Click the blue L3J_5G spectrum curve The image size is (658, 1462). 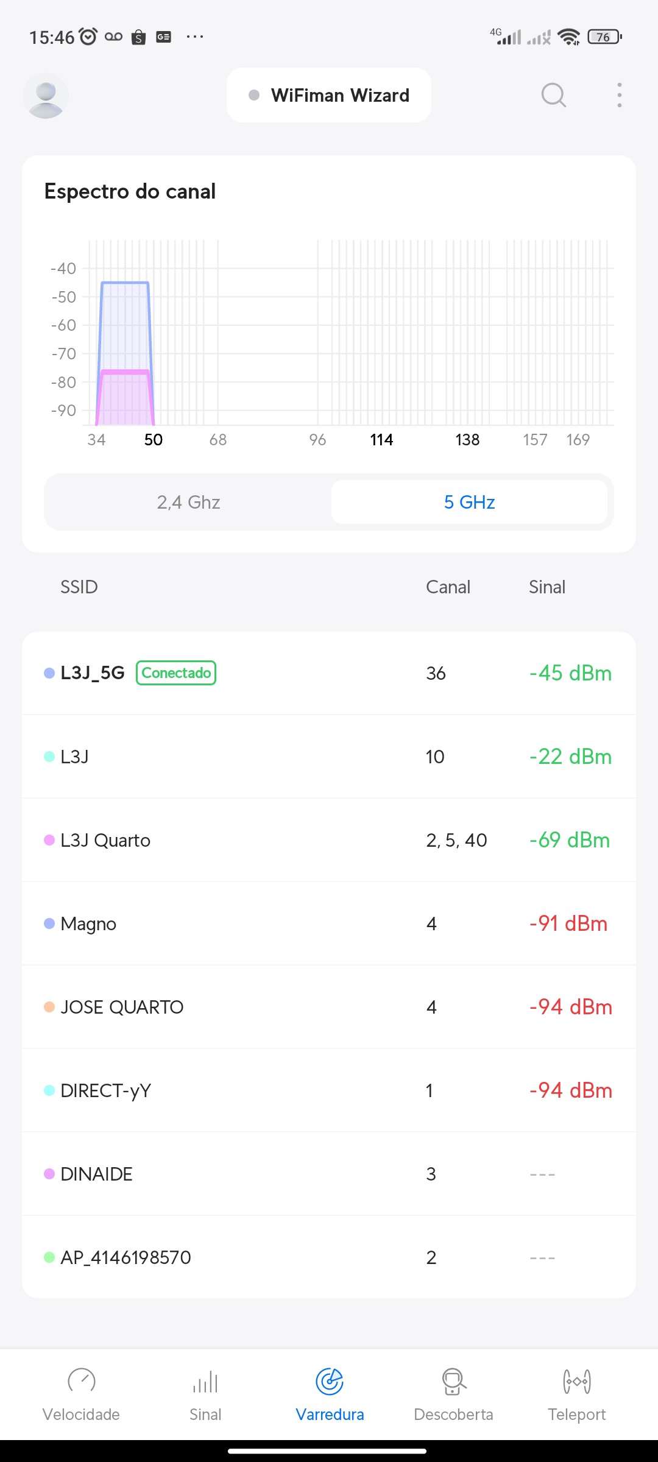coord(125,284)
